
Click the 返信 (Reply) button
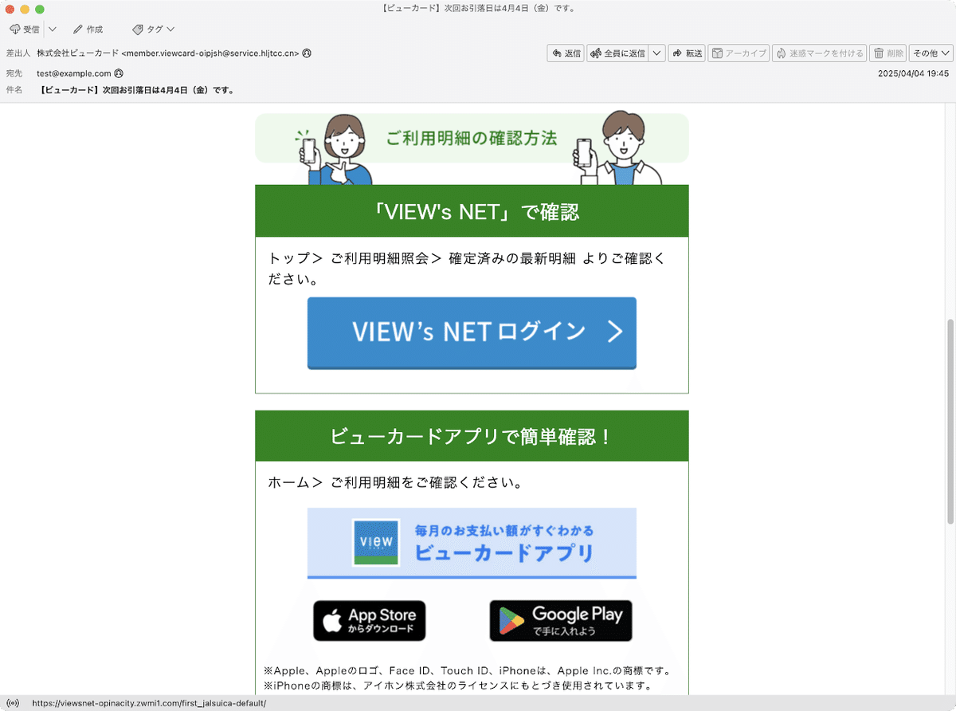(x=566, y=53)
